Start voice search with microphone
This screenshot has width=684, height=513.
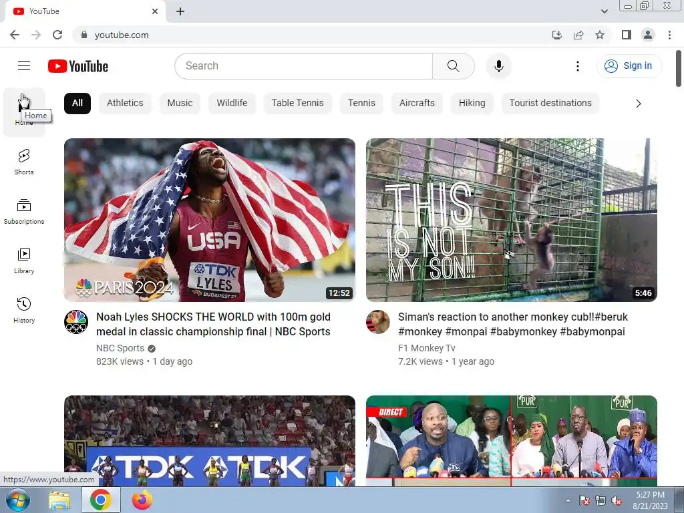(x=498, y=66)
